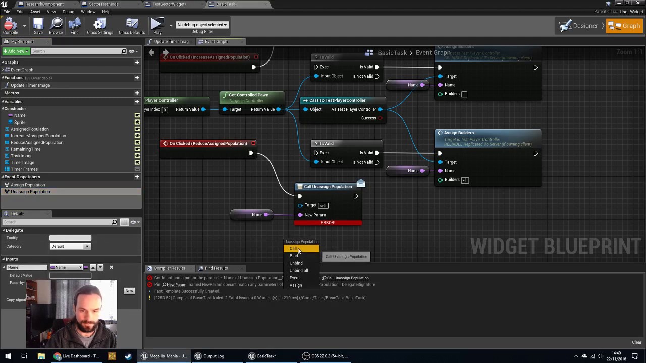The width and height of the screenshot is (646, 363).
Task: Open the Asset menu
Action: pos(35,12)
